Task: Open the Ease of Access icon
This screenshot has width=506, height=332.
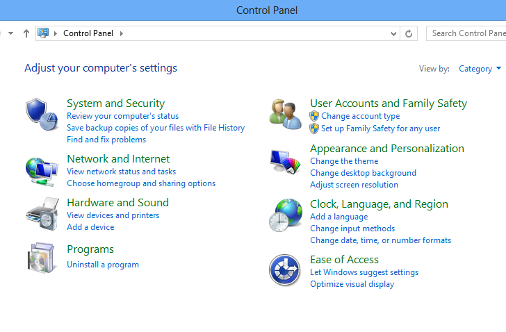Action: coord(285,270)
